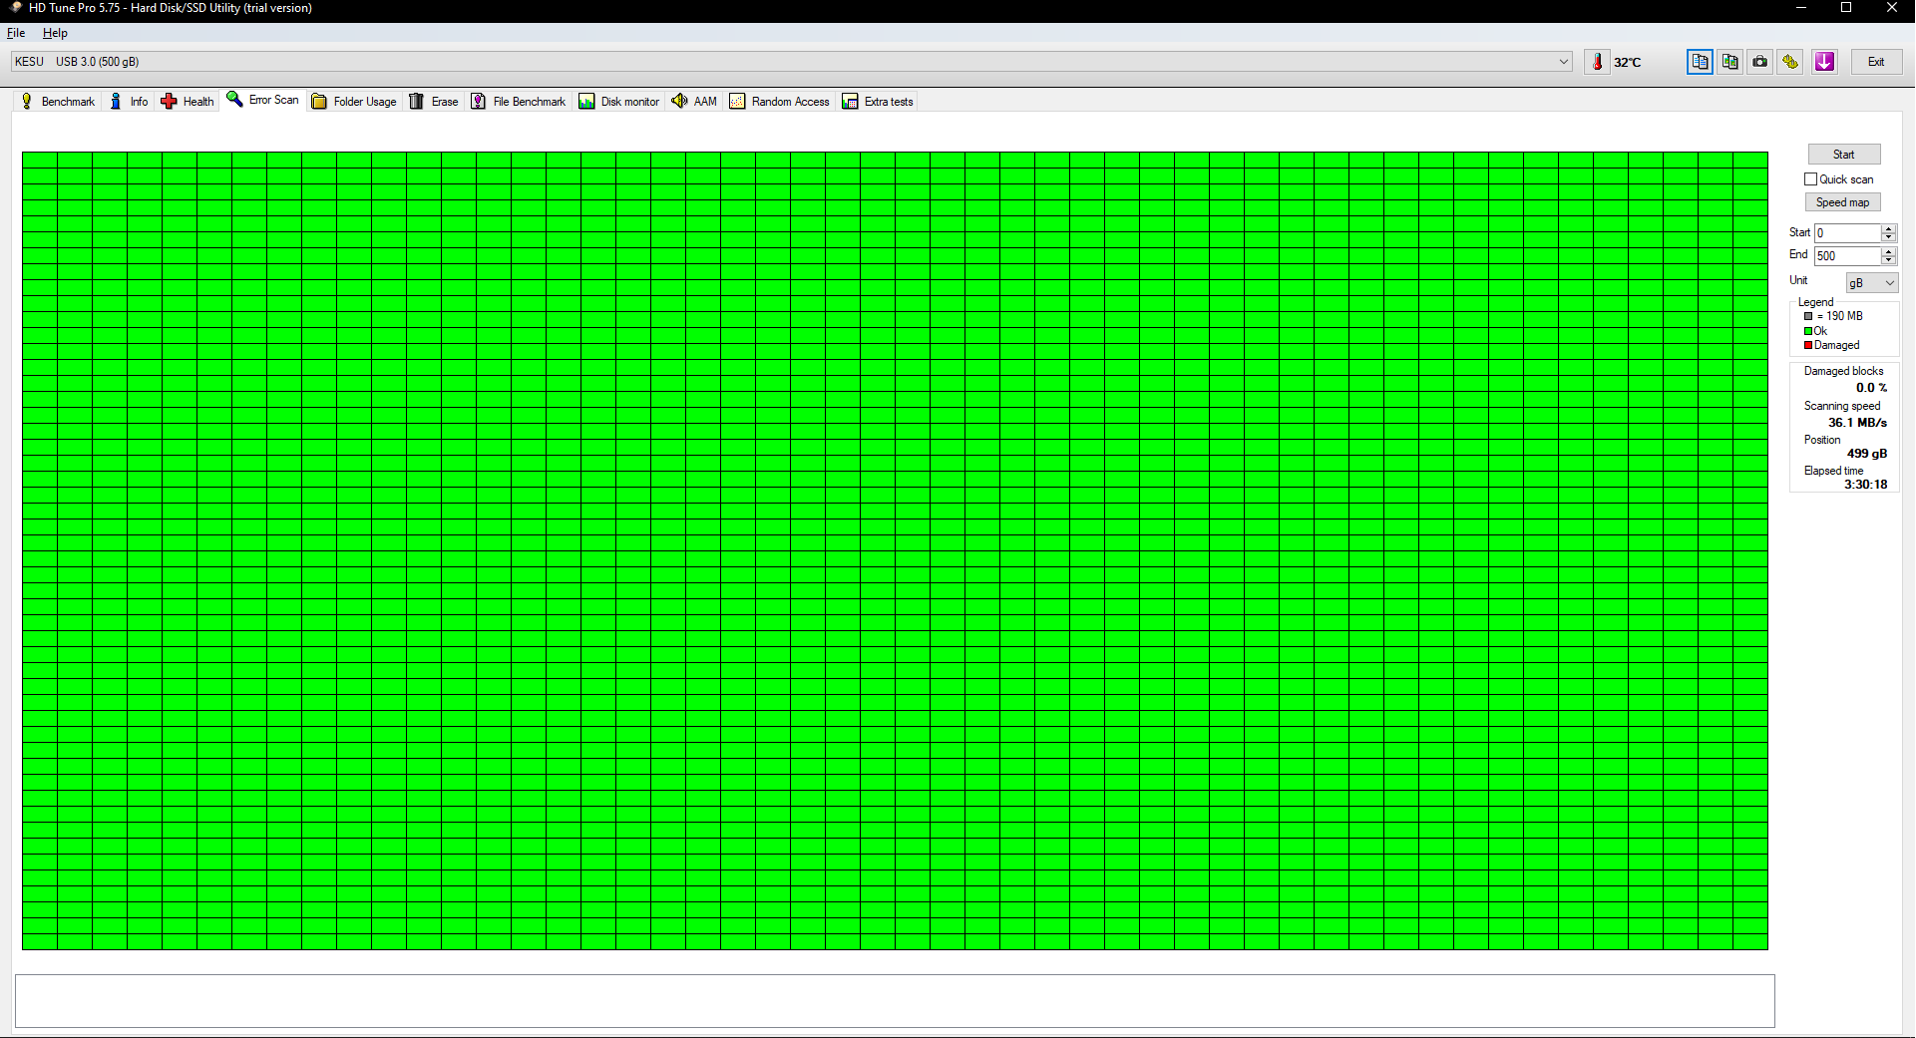Open the File menu
This screenshot has height=1038, width=1916.
[16, 33]
